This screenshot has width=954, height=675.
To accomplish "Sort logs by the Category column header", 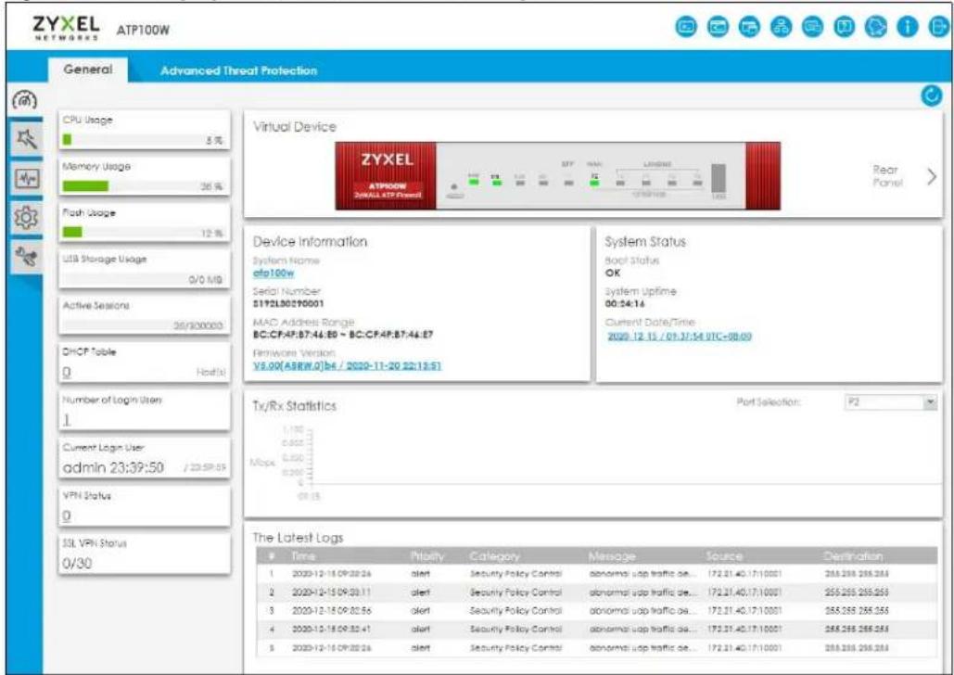I will [x=494, y=556].
